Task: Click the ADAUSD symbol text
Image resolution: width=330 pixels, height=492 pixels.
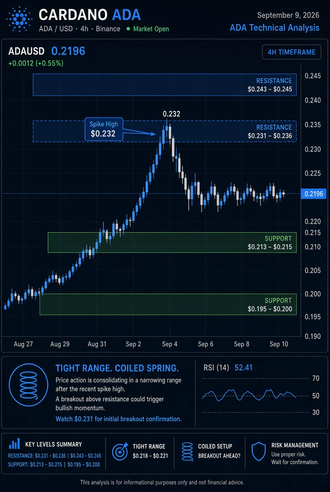Action: (27, 51)
